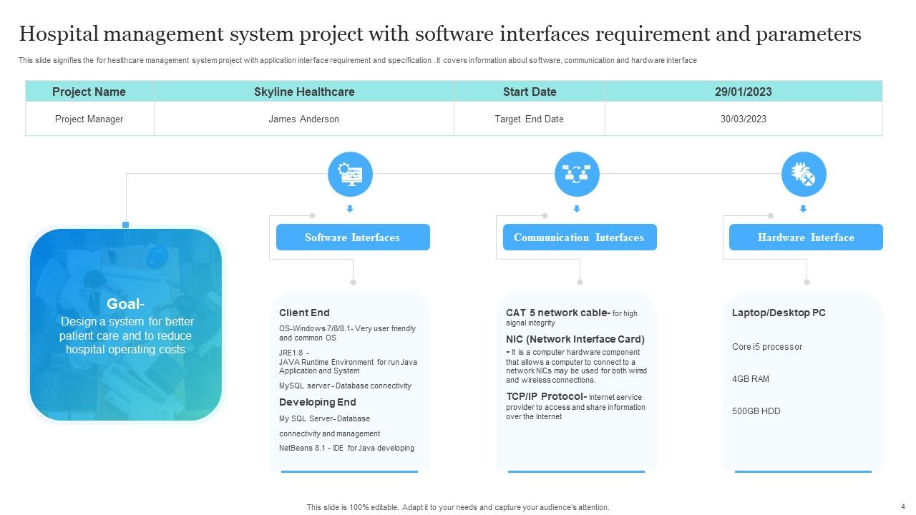
Task: Click the James Anderson table cell
Action: tap(303, 119)
